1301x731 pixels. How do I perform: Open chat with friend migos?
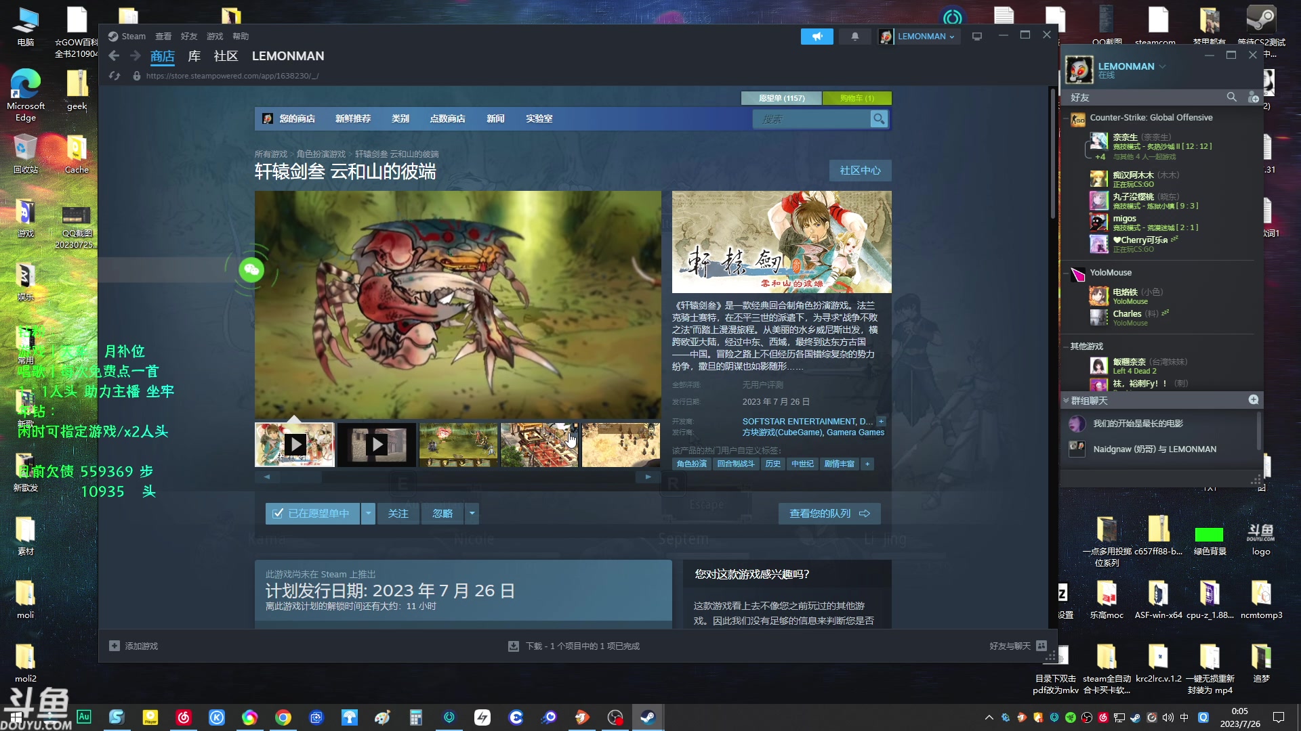(1156, 222)
